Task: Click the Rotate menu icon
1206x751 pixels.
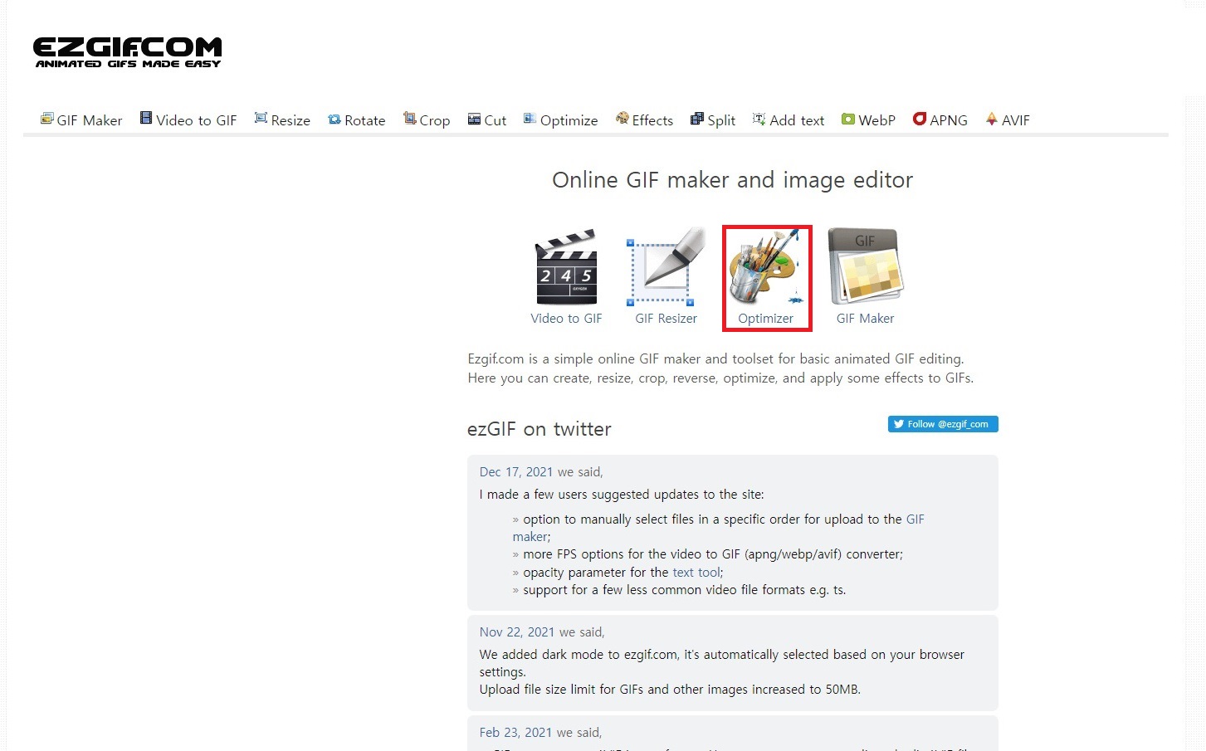Action: (x=334, y=119)
